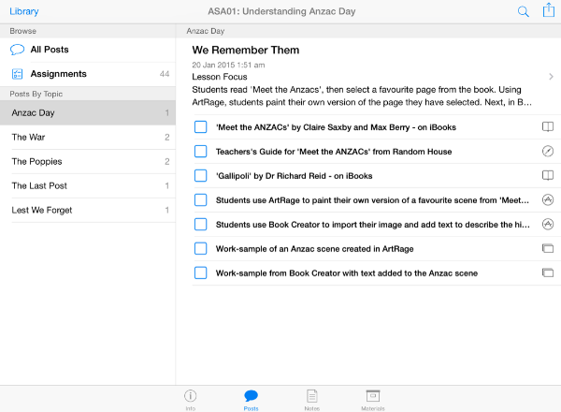The height and width of the screenshot is (412, 561).
Task: Switch to the Materials tab
Action: [x=373, y=400]
